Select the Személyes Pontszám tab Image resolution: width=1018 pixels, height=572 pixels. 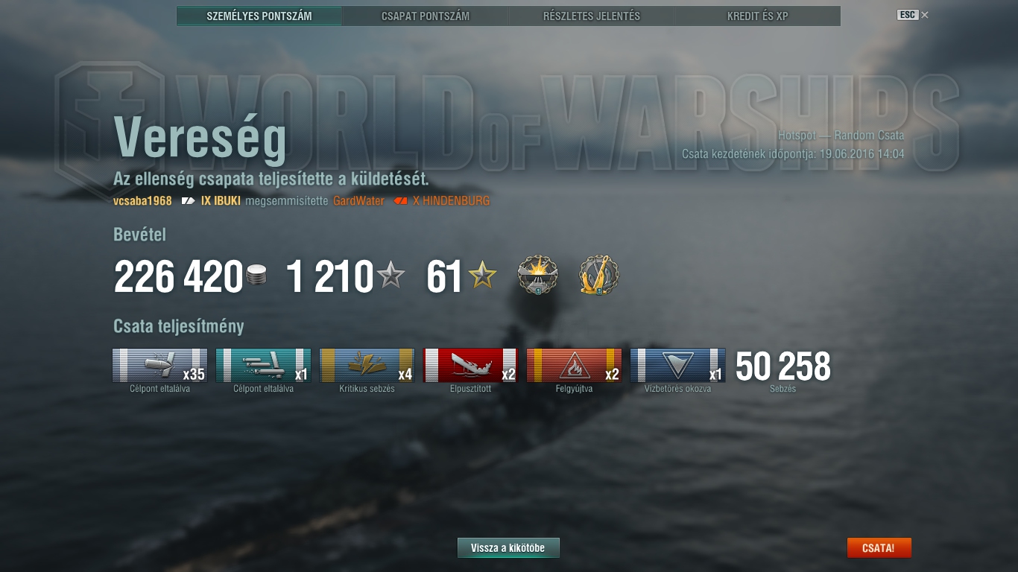click(x=259, y=16)
